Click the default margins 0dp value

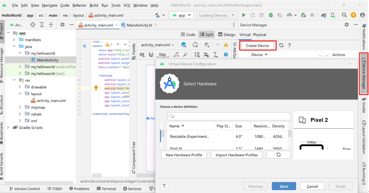coord(163,55)
